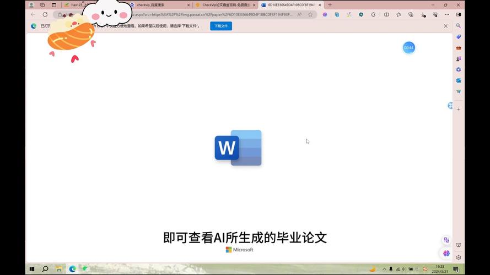The height and width of the screenshot is (275, 490).
Task: Open the Extensions puzzle icon
Action: (x=374, y=15)
